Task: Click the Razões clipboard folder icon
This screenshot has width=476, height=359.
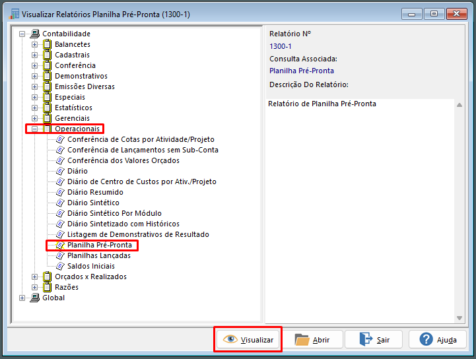Action: (x=47, y=287)
